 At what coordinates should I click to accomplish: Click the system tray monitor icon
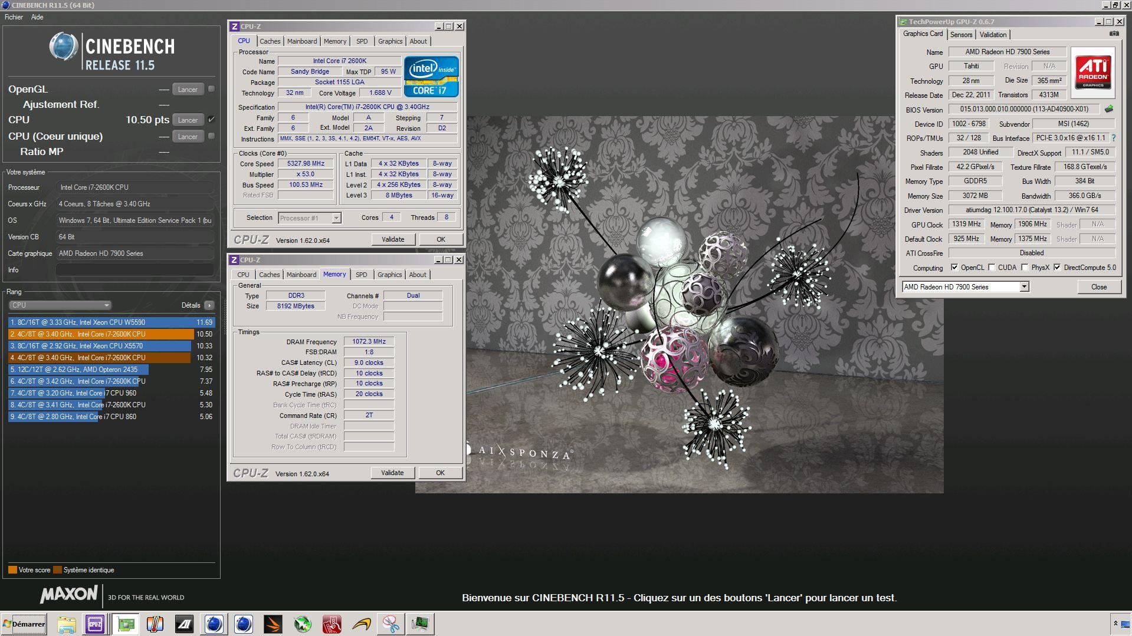pyautogui.click(x=1126, y=624)
